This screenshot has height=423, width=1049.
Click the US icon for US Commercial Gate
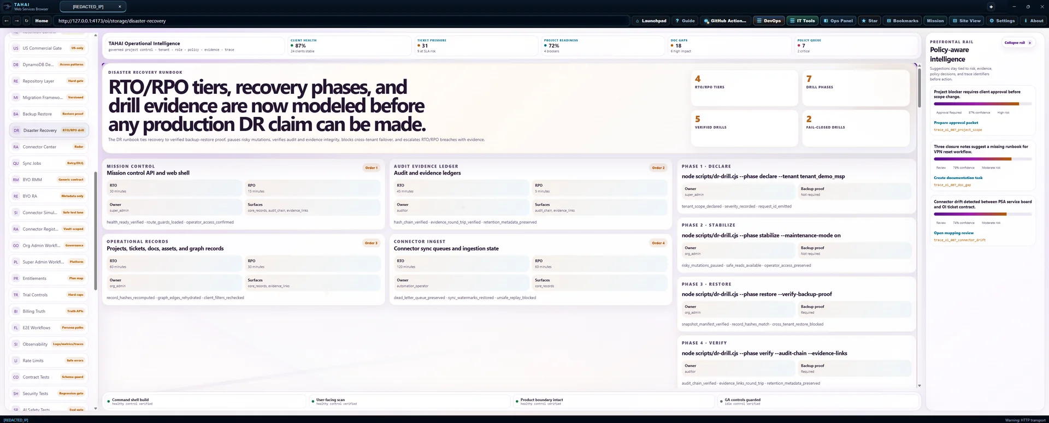coord(16,48)
